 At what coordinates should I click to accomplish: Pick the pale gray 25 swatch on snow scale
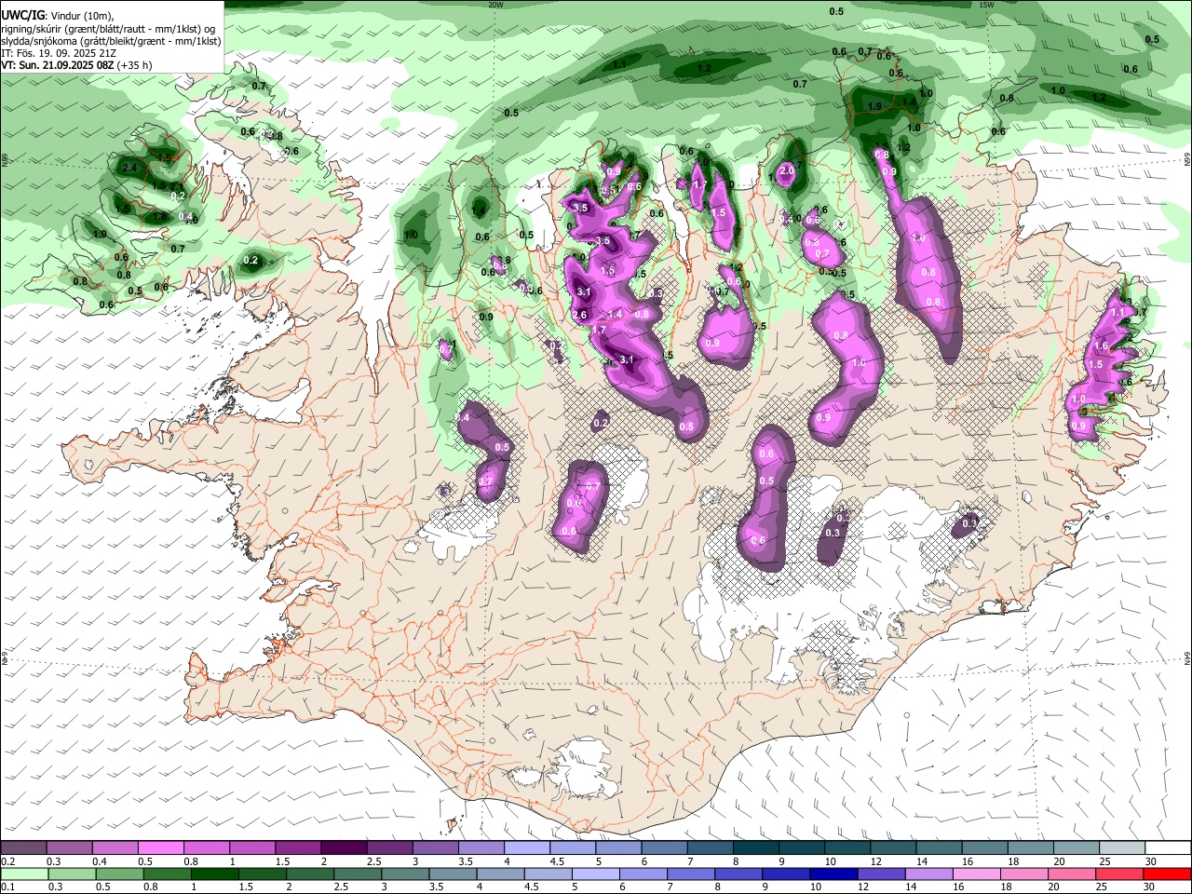point(1123,848)
